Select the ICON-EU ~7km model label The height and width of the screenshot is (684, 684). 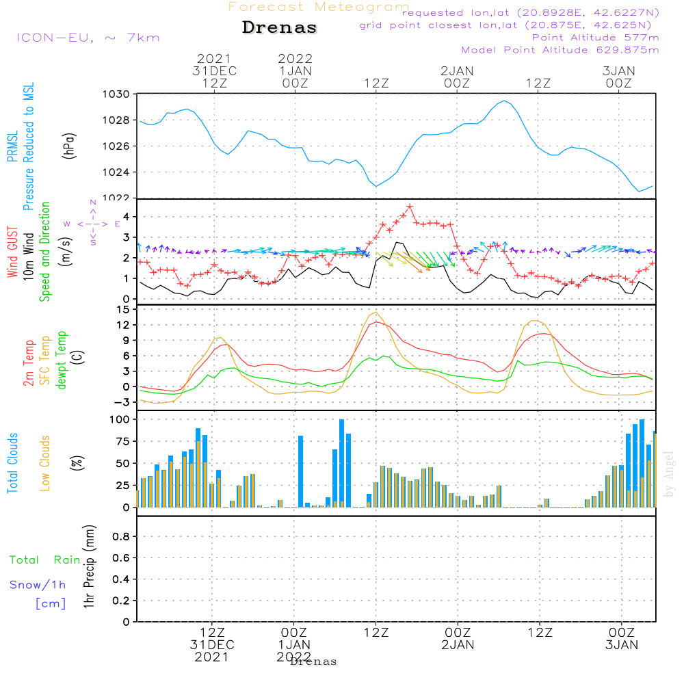point(88,38)
